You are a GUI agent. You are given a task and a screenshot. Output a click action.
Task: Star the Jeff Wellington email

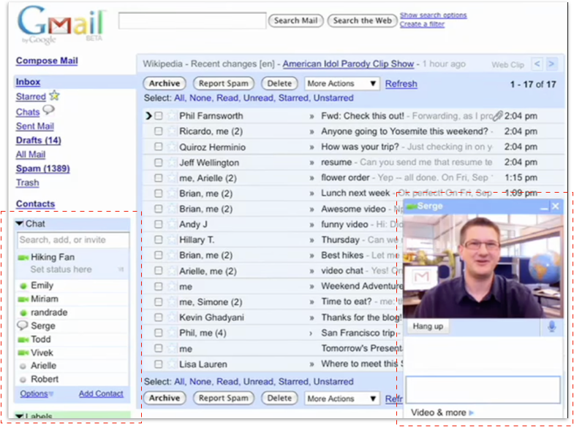click(x=171, y=162)
